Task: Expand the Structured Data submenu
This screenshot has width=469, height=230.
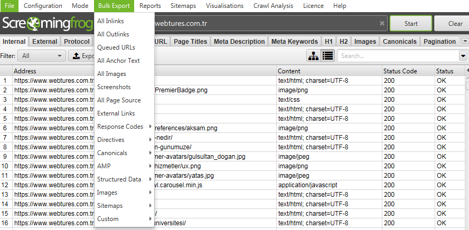Action: click(125, 179)
